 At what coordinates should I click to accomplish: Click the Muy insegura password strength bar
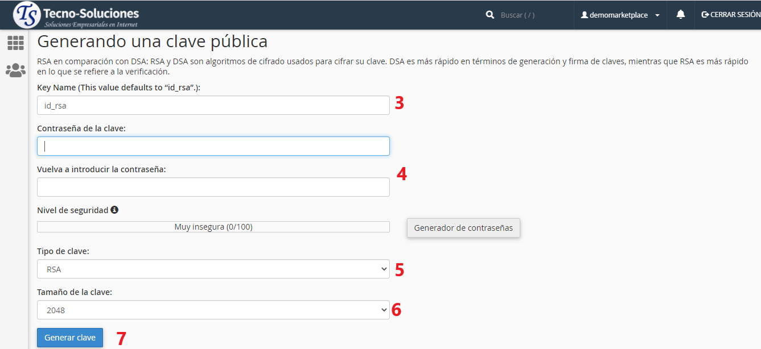213,227
